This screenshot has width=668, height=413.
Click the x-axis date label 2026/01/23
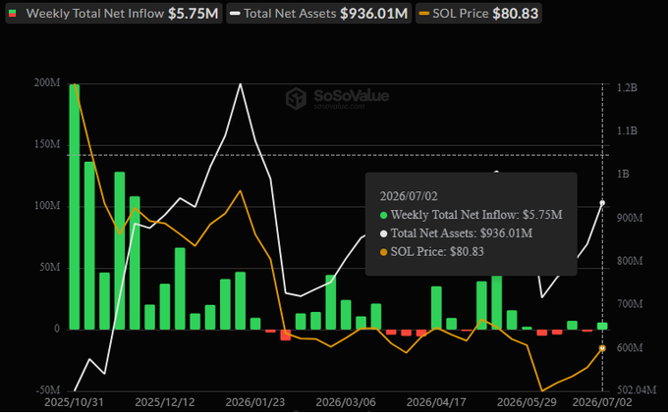point(255,402)
